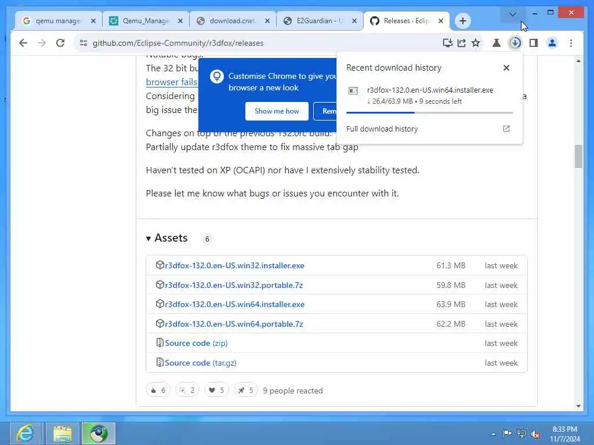
Task: Go back using the browser back arrow
Action: tap(23, 43)
